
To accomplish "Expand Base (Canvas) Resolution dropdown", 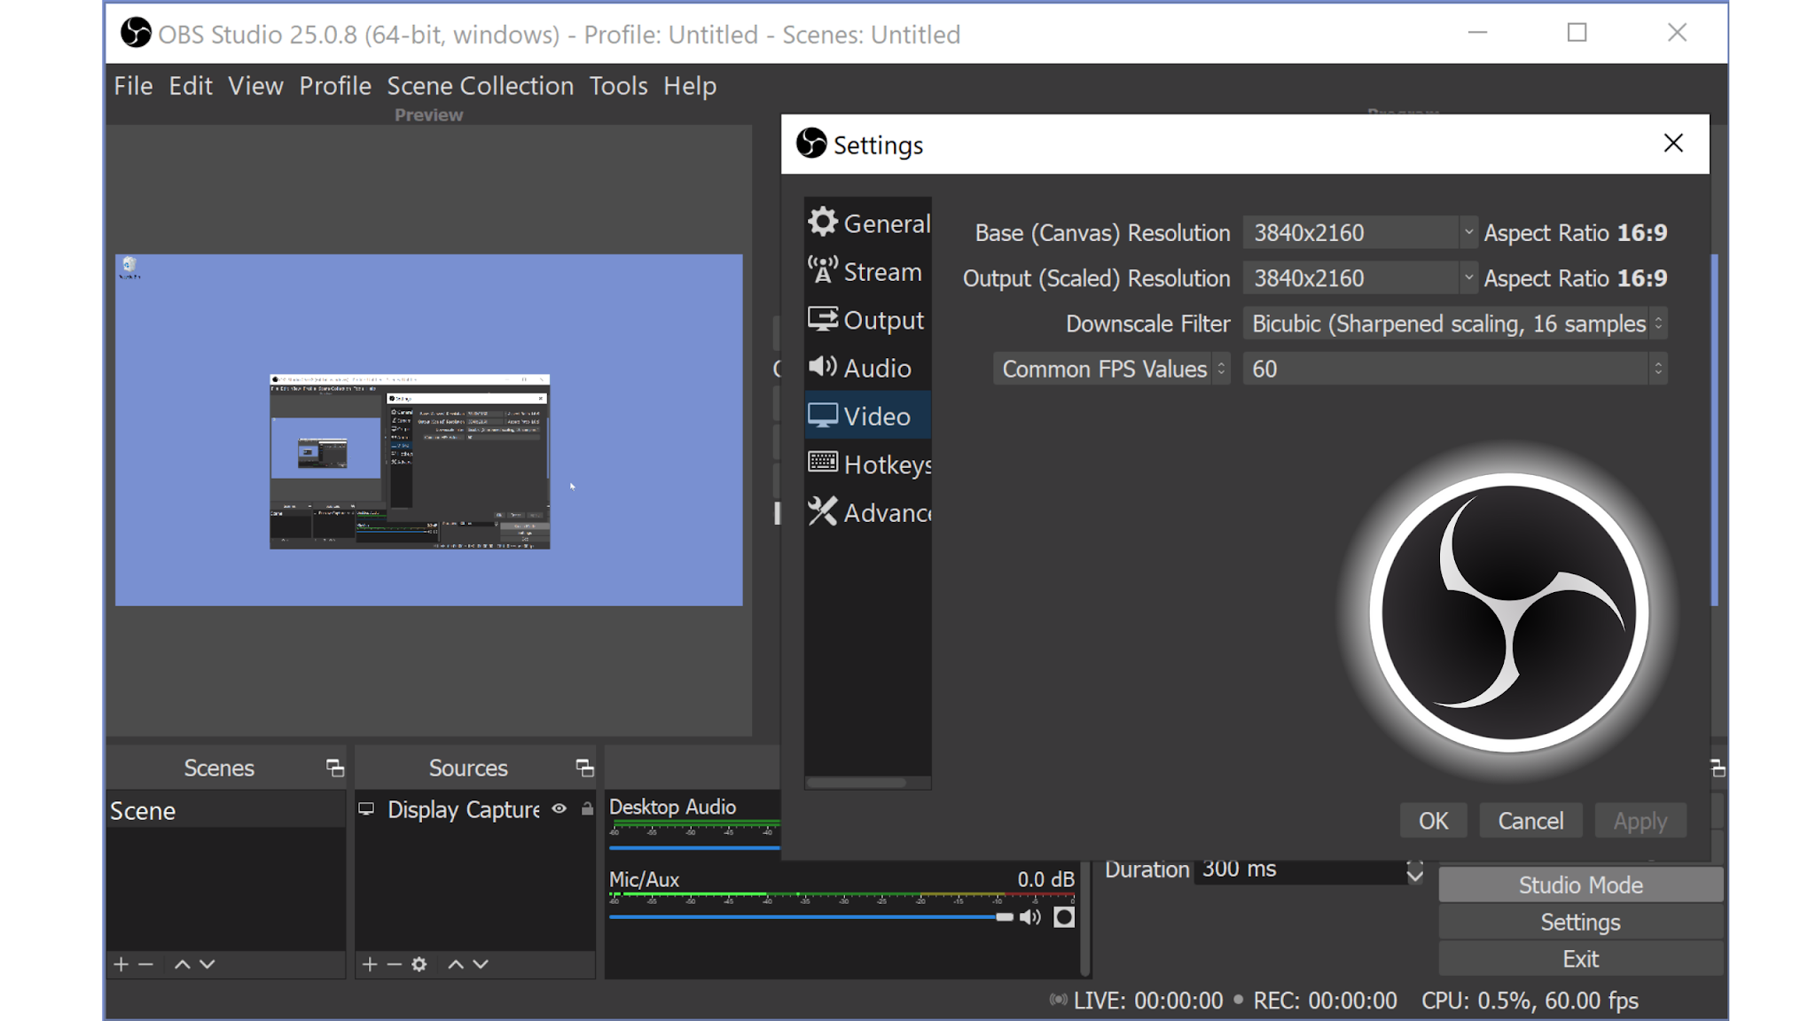I will click(x=1468, y=233).
